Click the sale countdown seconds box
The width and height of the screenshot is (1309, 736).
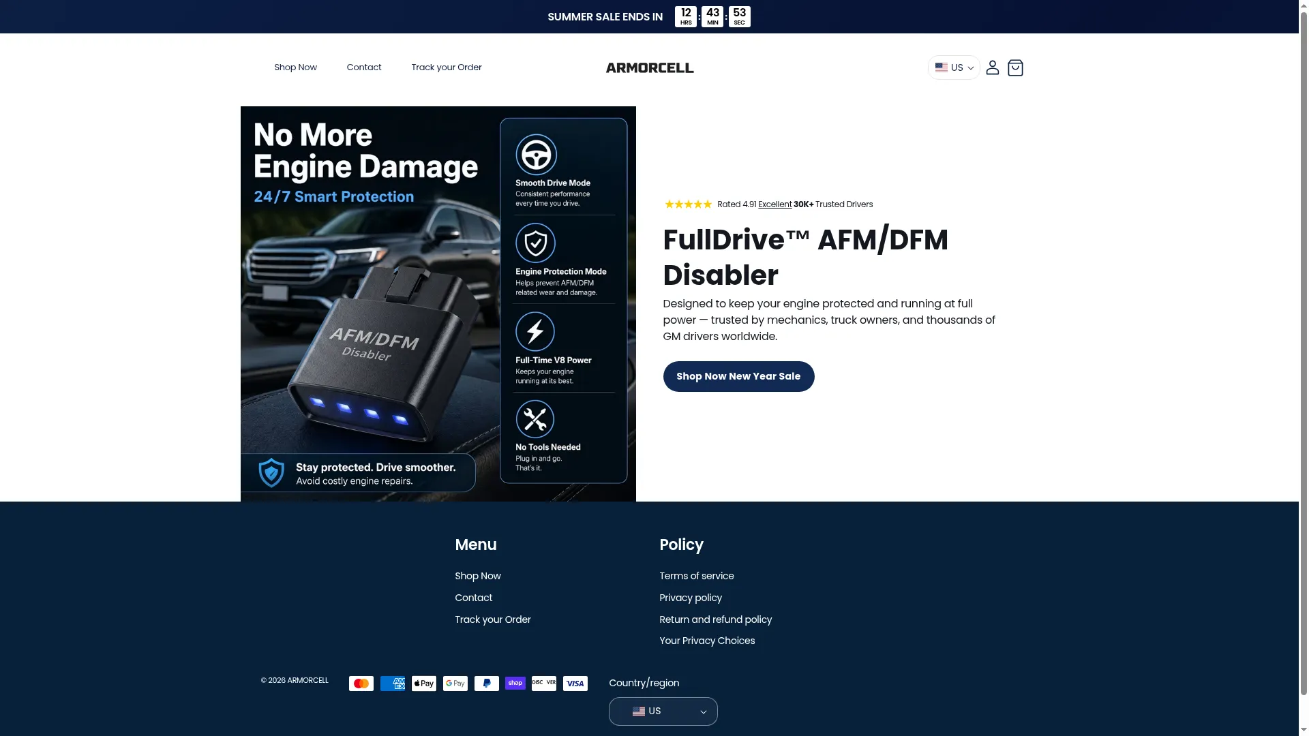(x=740, y=17)
